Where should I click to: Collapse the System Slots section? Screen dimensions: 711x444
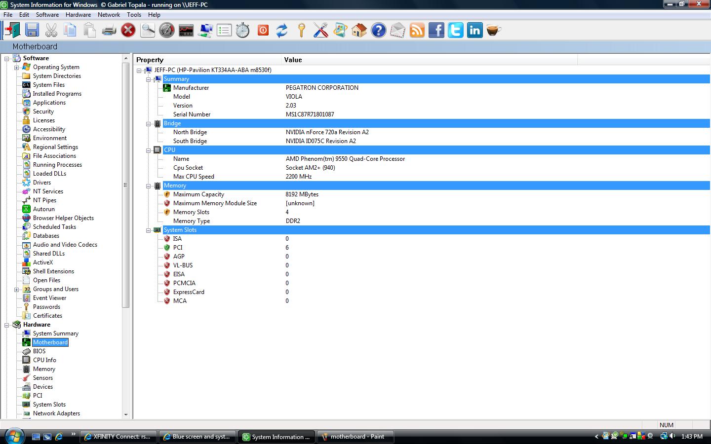[148, 230]
